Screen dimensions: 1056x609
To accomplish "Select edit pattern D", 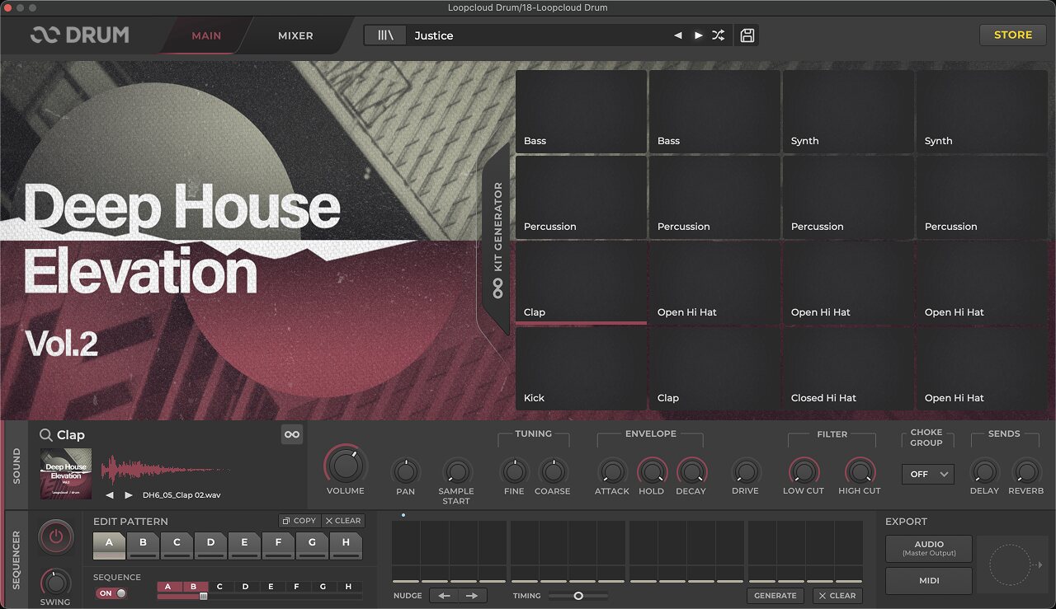I will 210,545.
